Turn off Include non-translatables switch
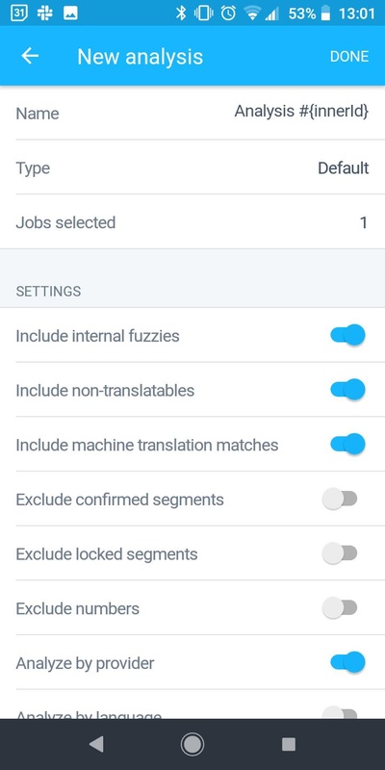This screenshot has height=770, width=385. point(347,390)
